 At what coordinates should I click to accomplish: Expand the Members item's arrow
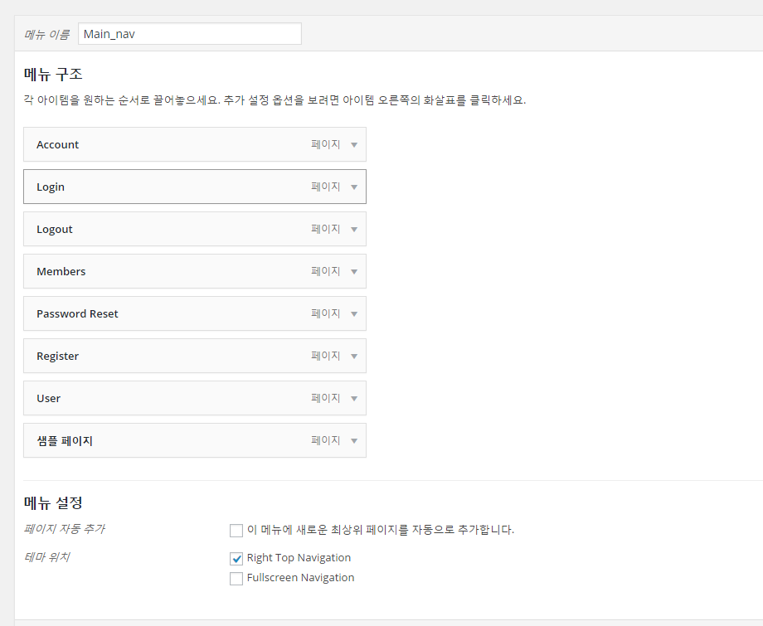[354, 272]
